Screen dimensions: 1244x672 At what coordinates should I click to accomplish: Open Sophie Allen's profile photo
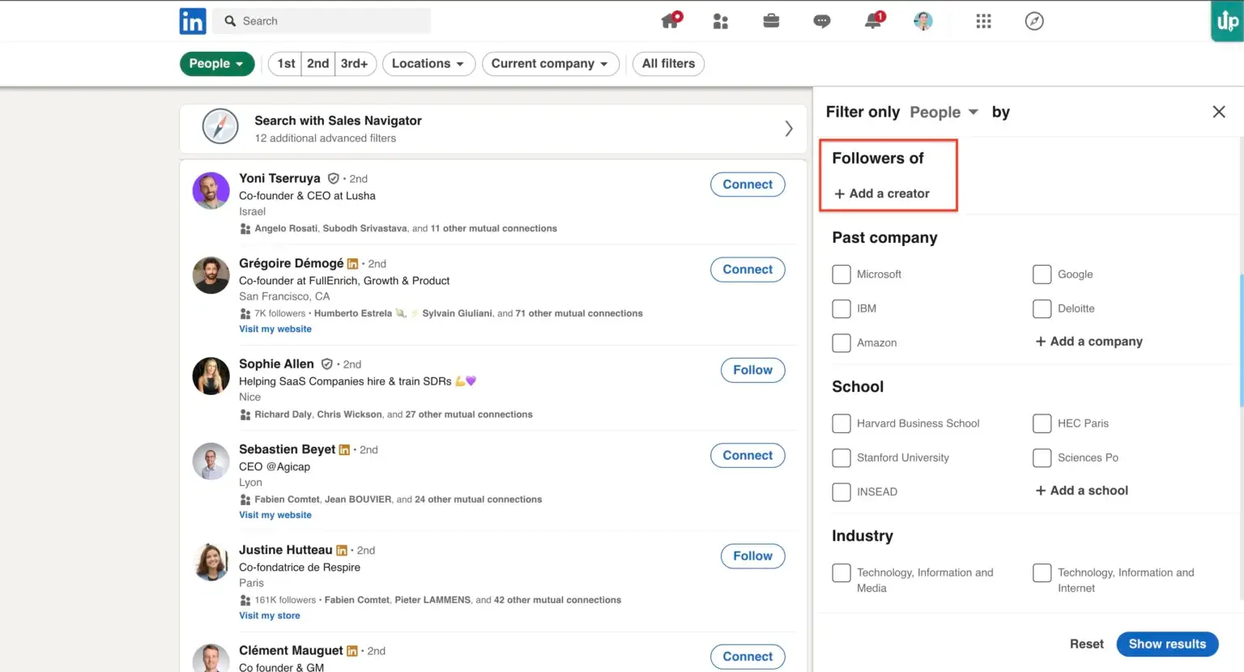click(211, 376)
